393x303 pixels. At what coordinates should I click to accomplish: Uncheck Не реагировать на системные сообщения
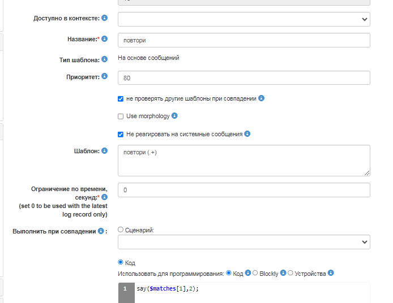(x=121, y=135)
